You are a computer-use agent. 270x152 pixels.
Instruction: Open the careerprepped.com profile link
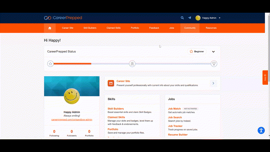(x=72, y=120)
